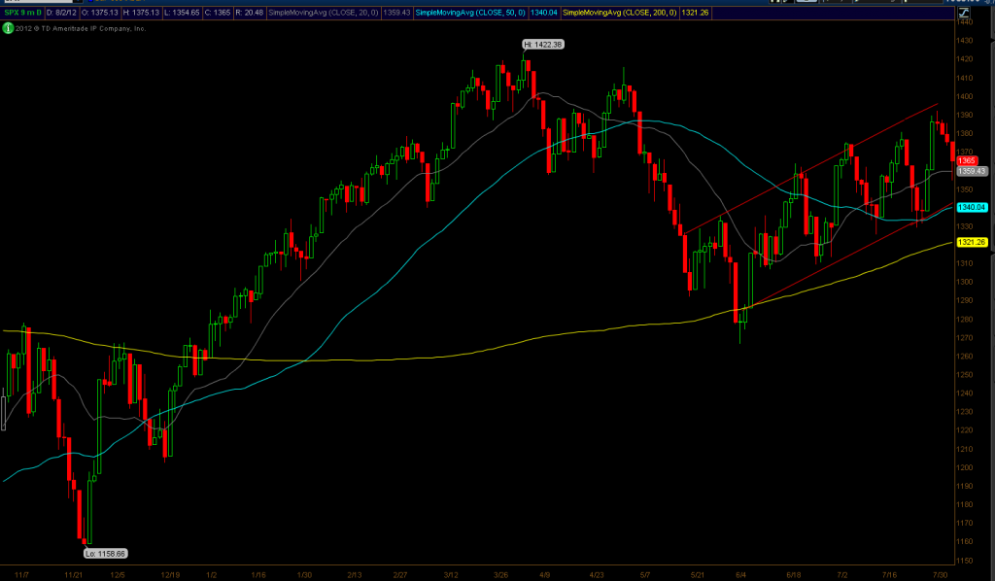Image resolution: width=995 pixels, height=581 pixels.
Task: Click the C: 1365 close value
Action: point(218,13)
